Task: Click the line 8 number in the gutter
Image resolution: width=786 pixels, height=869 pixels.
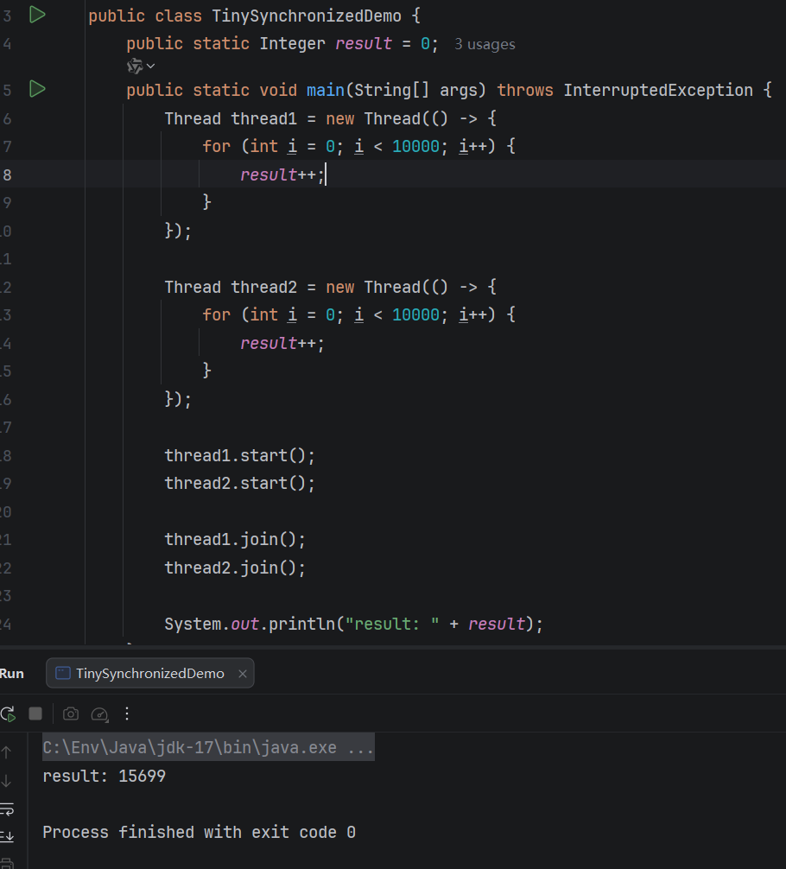Action: (x=7, y=174)
